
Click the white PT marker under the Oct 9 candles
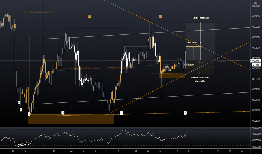pyautogui.click(x=121, y=113)
